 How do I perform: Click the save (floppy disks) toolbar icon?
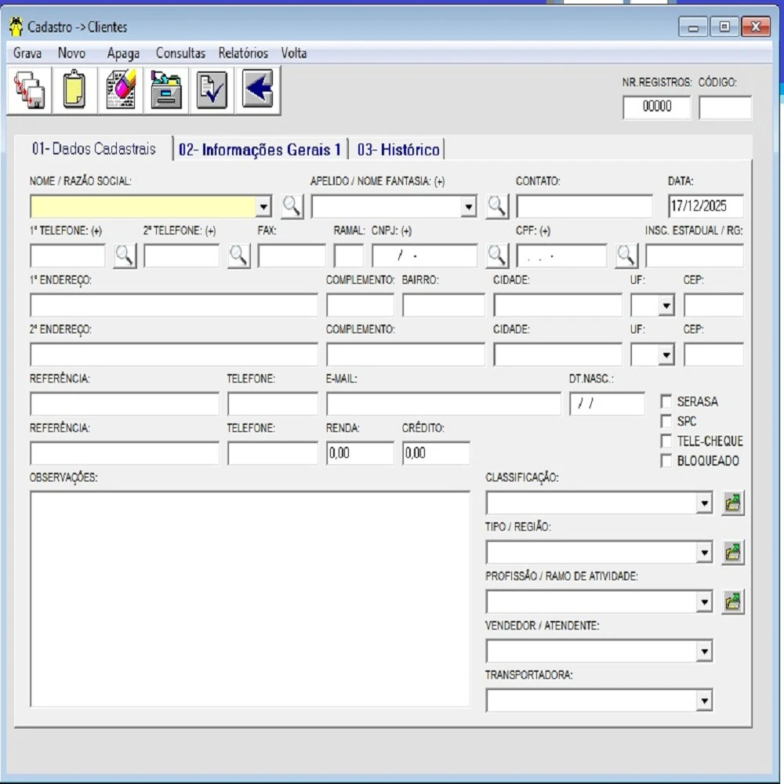30,91
